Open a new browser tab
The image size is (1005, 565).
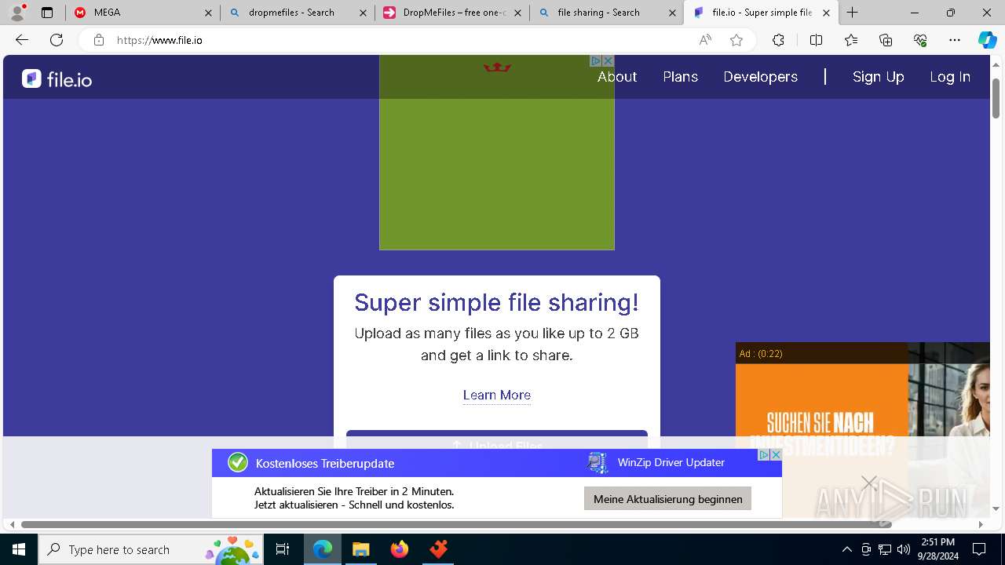point(853,13)
